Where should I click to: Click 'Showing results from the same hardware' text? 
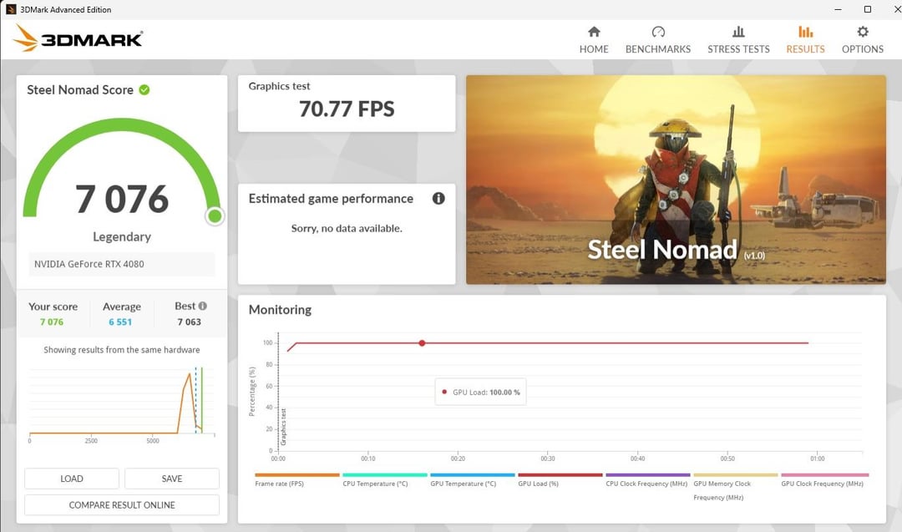coord(122,350)
